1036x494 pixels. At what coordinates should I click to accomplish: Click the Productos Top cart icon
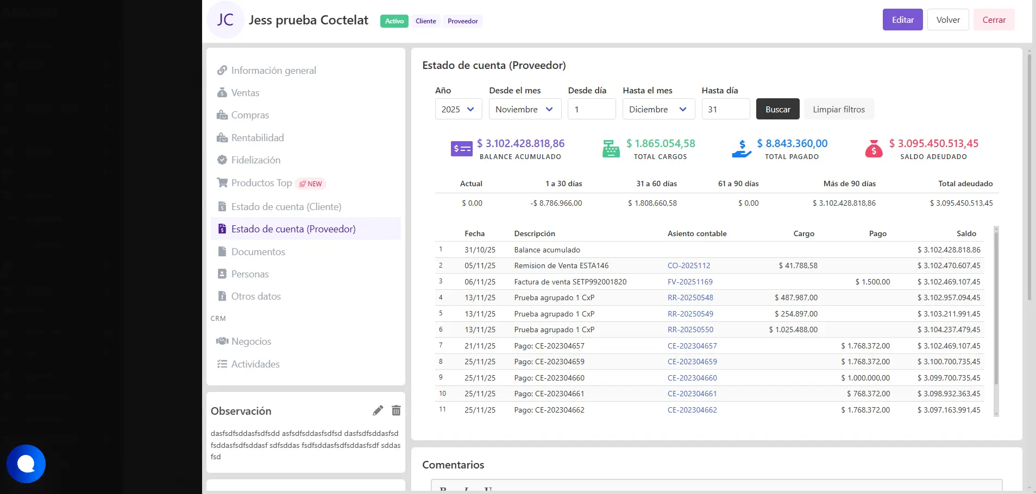(x=222, y=183)
